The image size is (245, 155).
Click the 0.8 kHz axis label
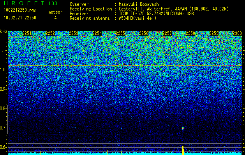click(x=3, y=108)
